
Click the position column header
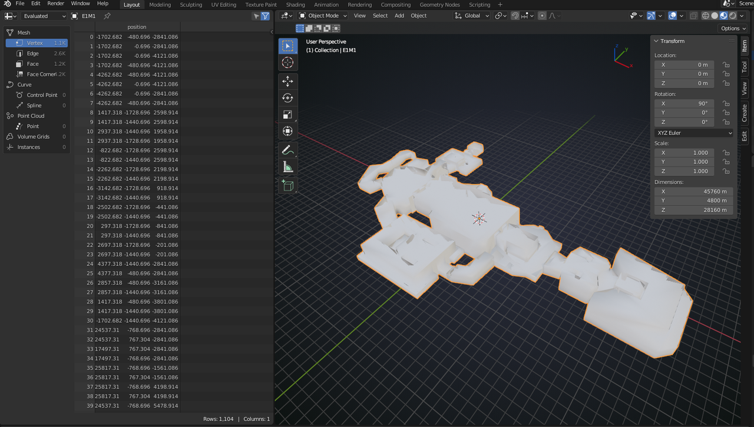pyautogui.click(x=137, y=27)
